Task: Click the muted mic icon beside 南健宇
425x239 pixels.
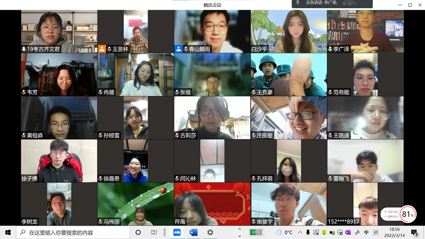Action: (x=254, y=222)
